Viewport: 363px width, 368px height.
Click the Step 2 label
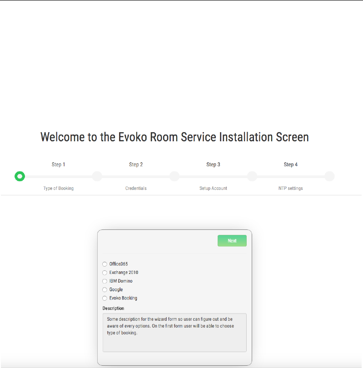[136, 164]
